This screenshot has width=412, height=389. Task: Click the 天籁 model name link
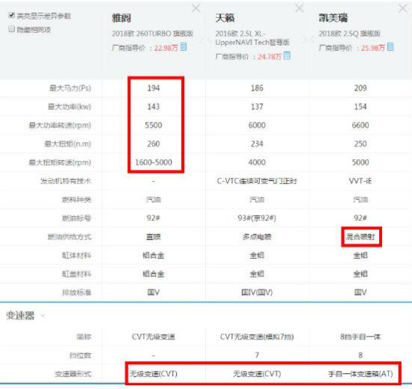point(225,18)
